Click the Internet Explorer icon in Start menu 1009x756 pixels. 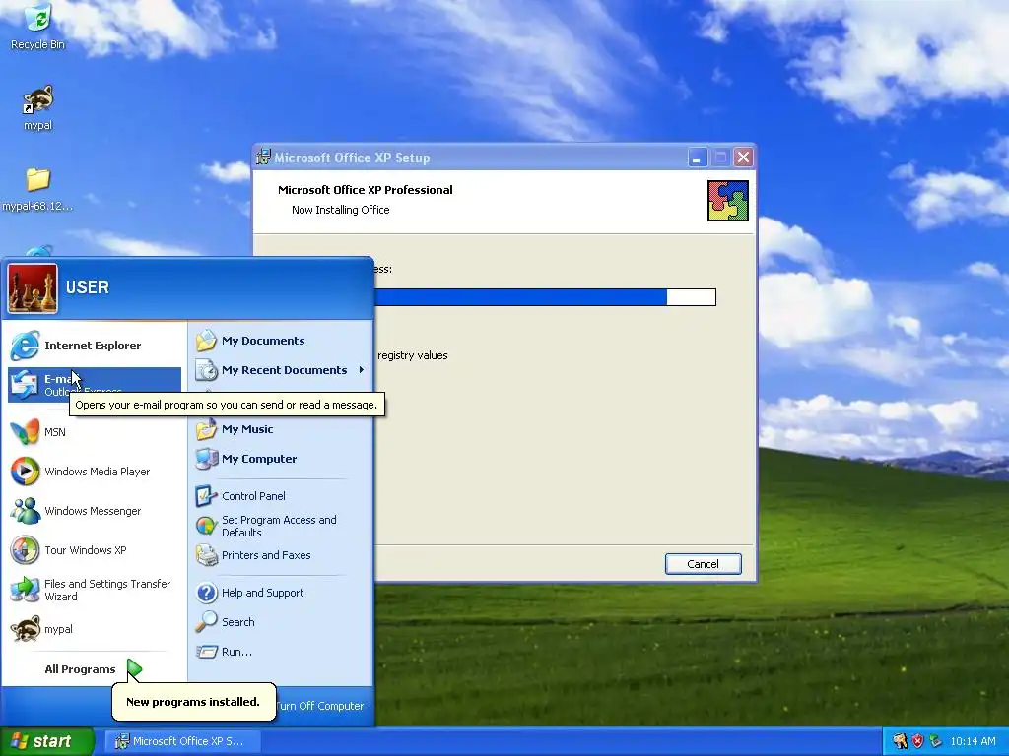pos(25,346)
